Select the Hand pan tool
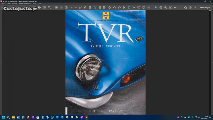 [x=161, y=7]
